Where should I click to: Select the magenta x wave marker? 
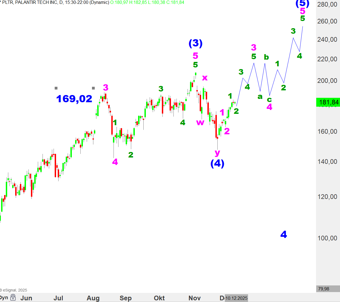coord(205,78)
